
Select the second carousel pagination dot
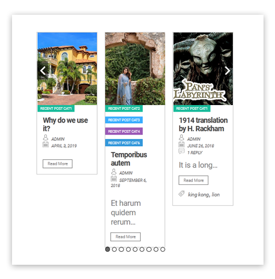(x=114, y=249)
